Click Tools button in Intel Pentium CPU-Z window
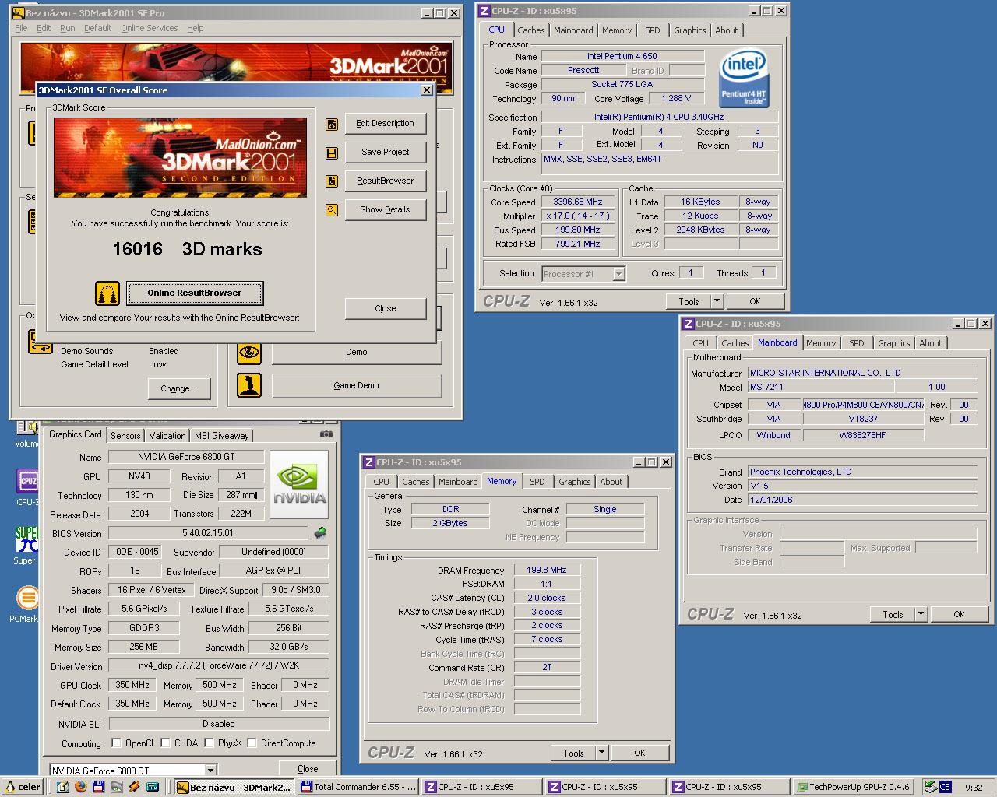997x797 pixels. (x=689, y=301)
